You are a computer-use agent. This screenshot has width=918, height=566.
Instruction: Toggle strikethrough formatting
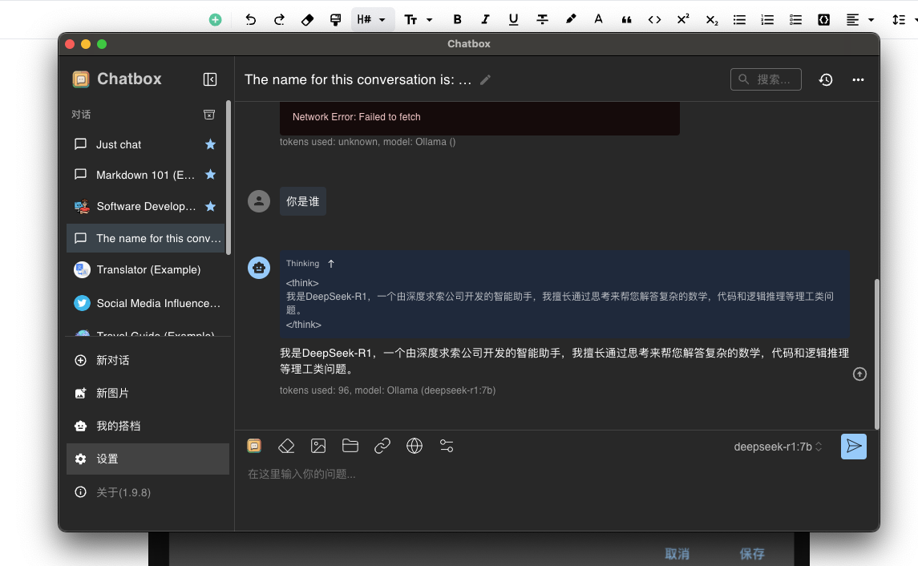542,20
